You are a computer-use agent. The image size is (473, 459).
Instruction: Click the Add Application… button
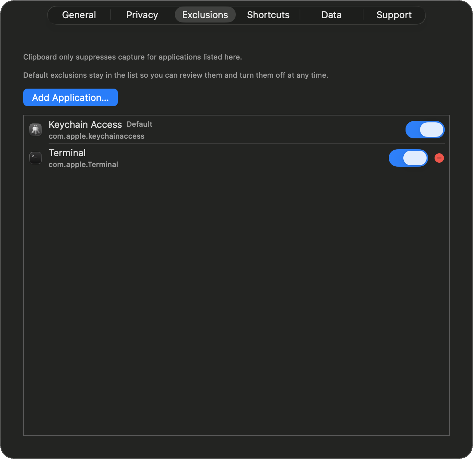[70, 97]
